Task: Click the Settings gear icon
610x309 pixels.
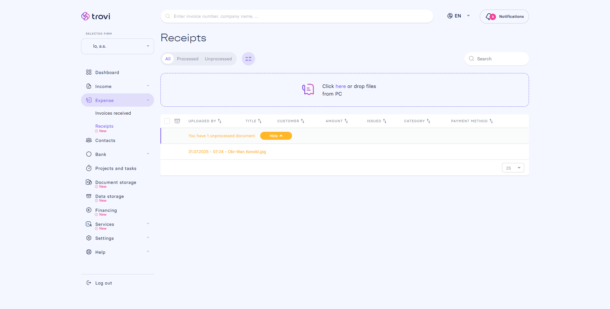Action: (x=89, y=238)
